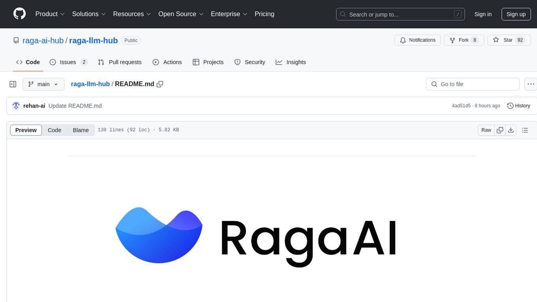
Task: Expand the Enterprise menu
Action: pyautogui.click(x=229, y=14)
